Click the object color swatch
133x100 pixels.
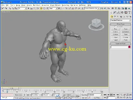(x=129, y=47)
